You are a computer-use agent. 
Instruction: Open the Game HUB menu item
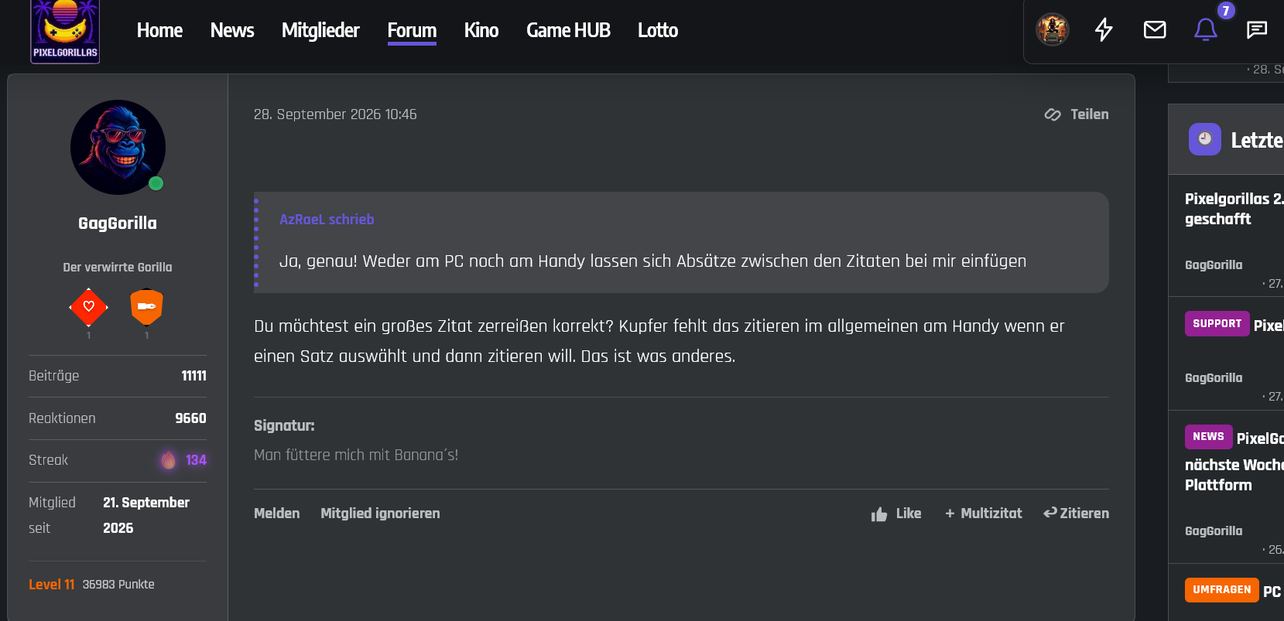568,30
